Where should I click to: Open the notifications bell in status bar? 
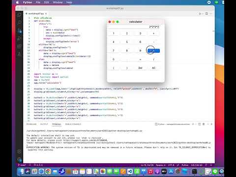[x=211, y=165]
